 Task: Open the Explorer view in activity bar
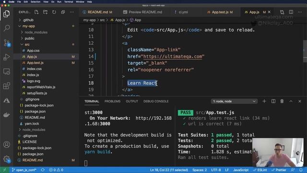[6, 14]
